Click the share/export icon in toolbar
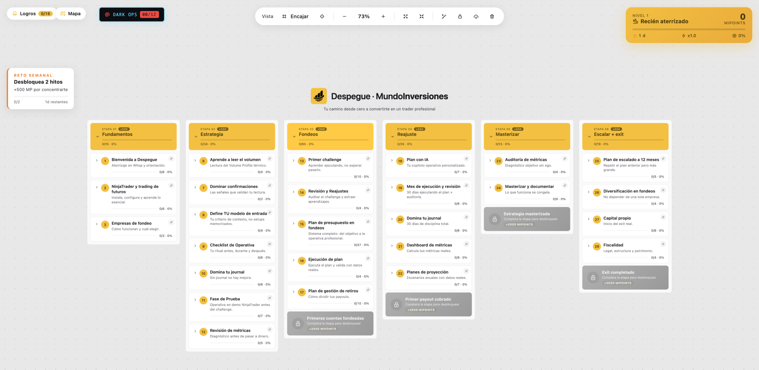The width and height of the screenshot is (759, 370). pos(460,16)
